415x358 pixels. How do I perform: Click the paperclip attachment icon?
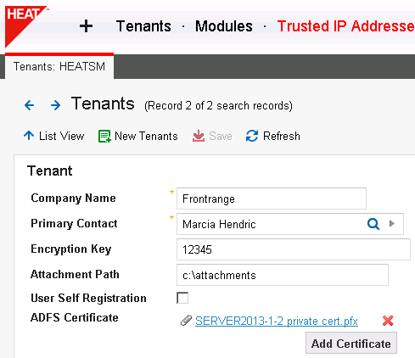pos(186,321)
